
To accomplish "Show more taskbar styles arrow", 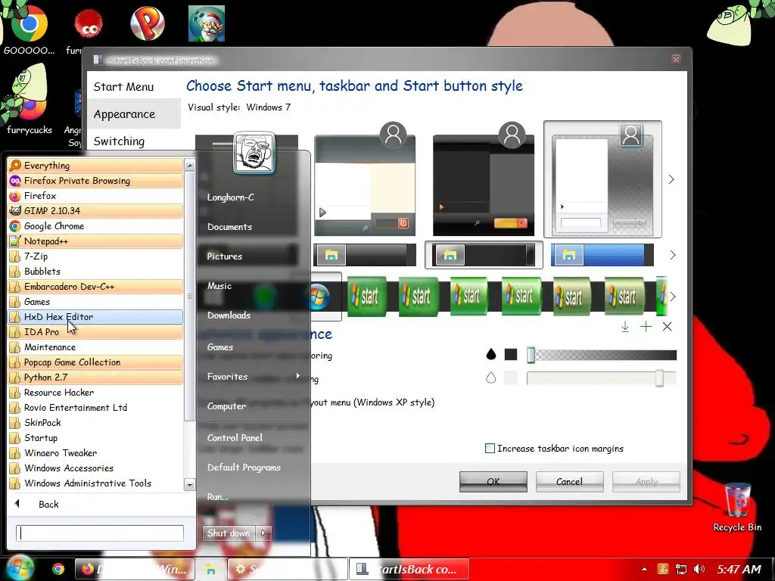I will [x=672, y=255].
